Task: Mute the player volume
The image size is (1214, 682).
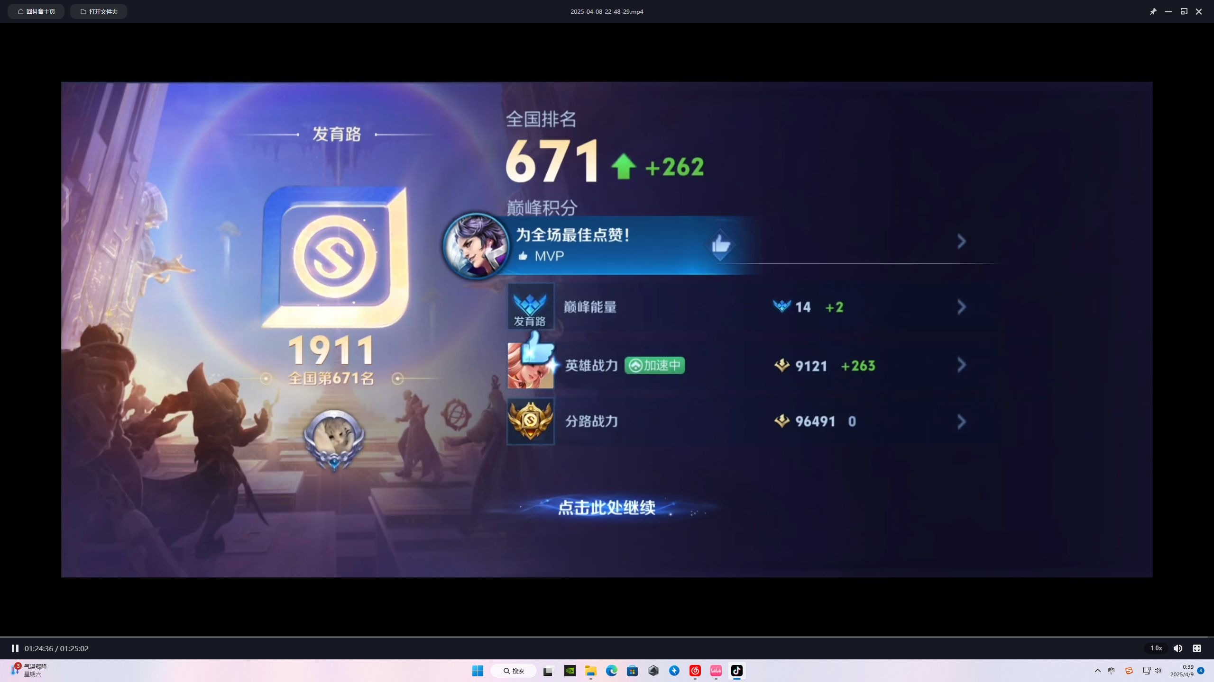Action: click(1178, 648)
